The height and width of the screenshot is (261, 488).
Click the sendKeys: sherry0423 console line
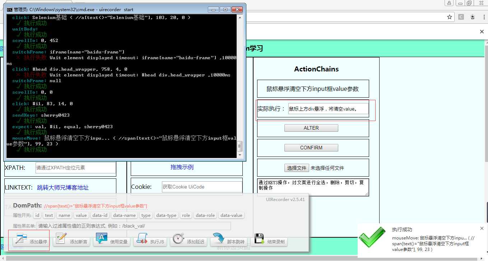point(41,115)
